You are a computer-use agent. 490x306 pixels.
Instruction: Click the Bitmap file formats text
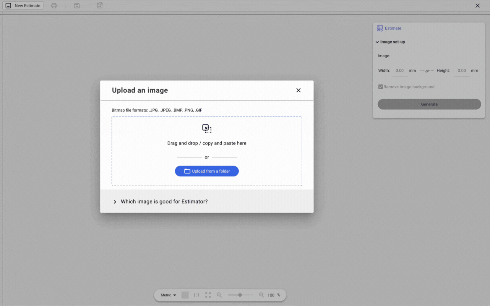[x=157, y=110]
